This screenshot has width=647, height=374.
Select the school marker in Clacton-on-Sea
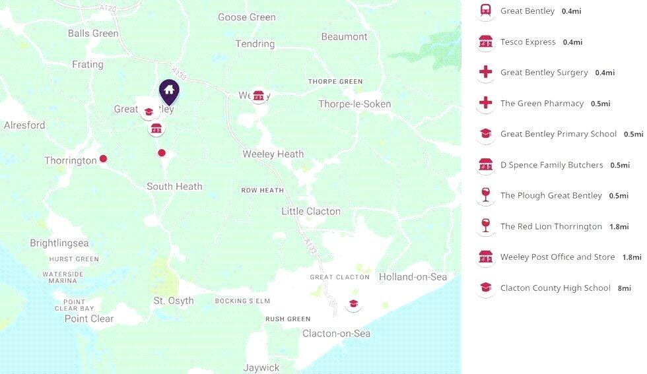coord(353,304)
